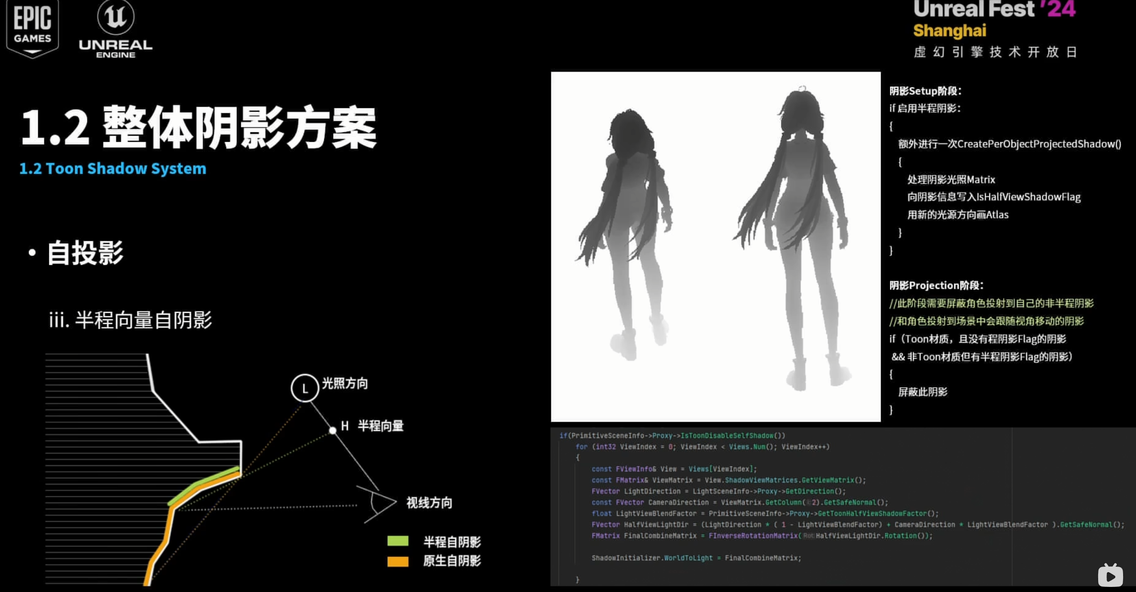Screen dimensions: 1136x592
Task: Click the H half-vector point marker
Action: click(x=333, y=431)
